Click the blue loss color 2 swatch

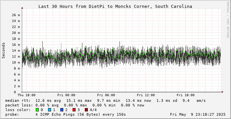[62, 110]
